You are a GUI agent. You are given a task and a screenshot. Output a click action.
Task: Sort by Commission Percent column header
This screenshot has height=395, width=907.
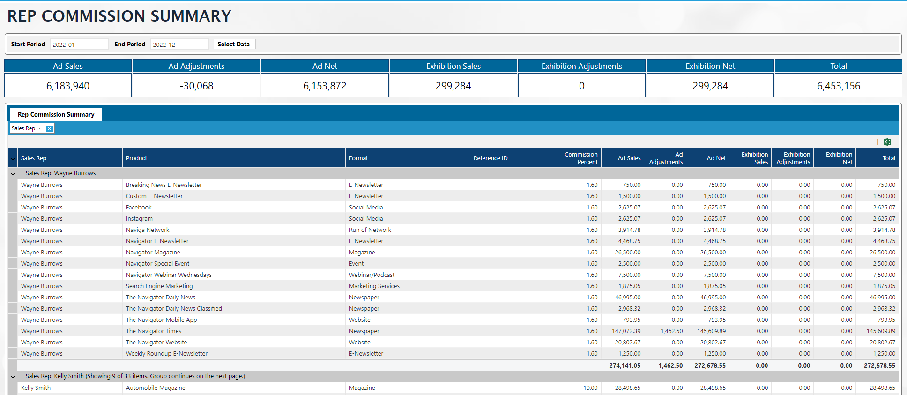pos(580,158)
